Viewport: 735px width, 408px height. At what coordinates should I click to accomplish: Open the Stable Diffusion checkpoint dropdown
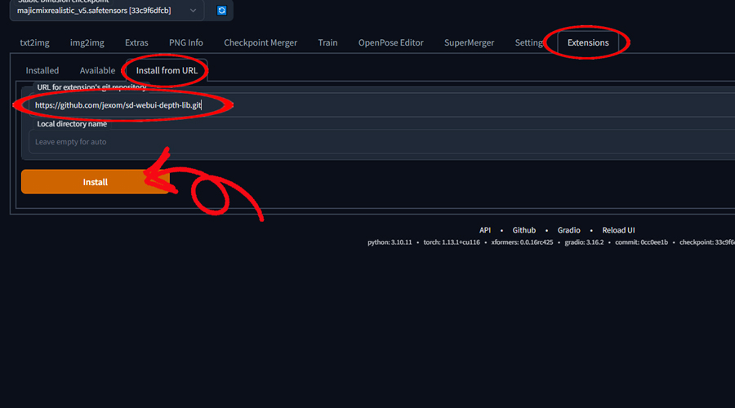pos(107,11)
